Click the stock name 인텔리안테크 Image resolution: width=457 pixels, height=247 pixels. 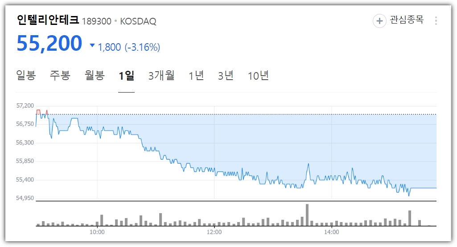[48, 20]
